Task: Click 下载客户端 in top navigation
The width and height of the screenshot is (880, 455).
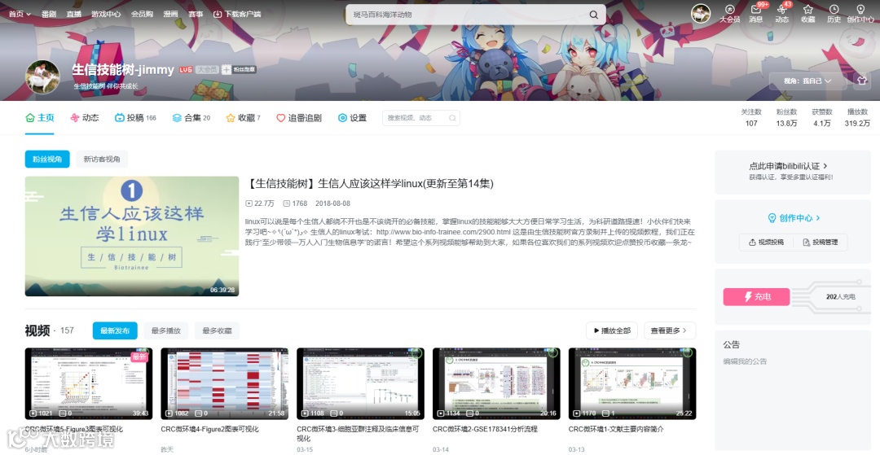Action: (237, 14)
